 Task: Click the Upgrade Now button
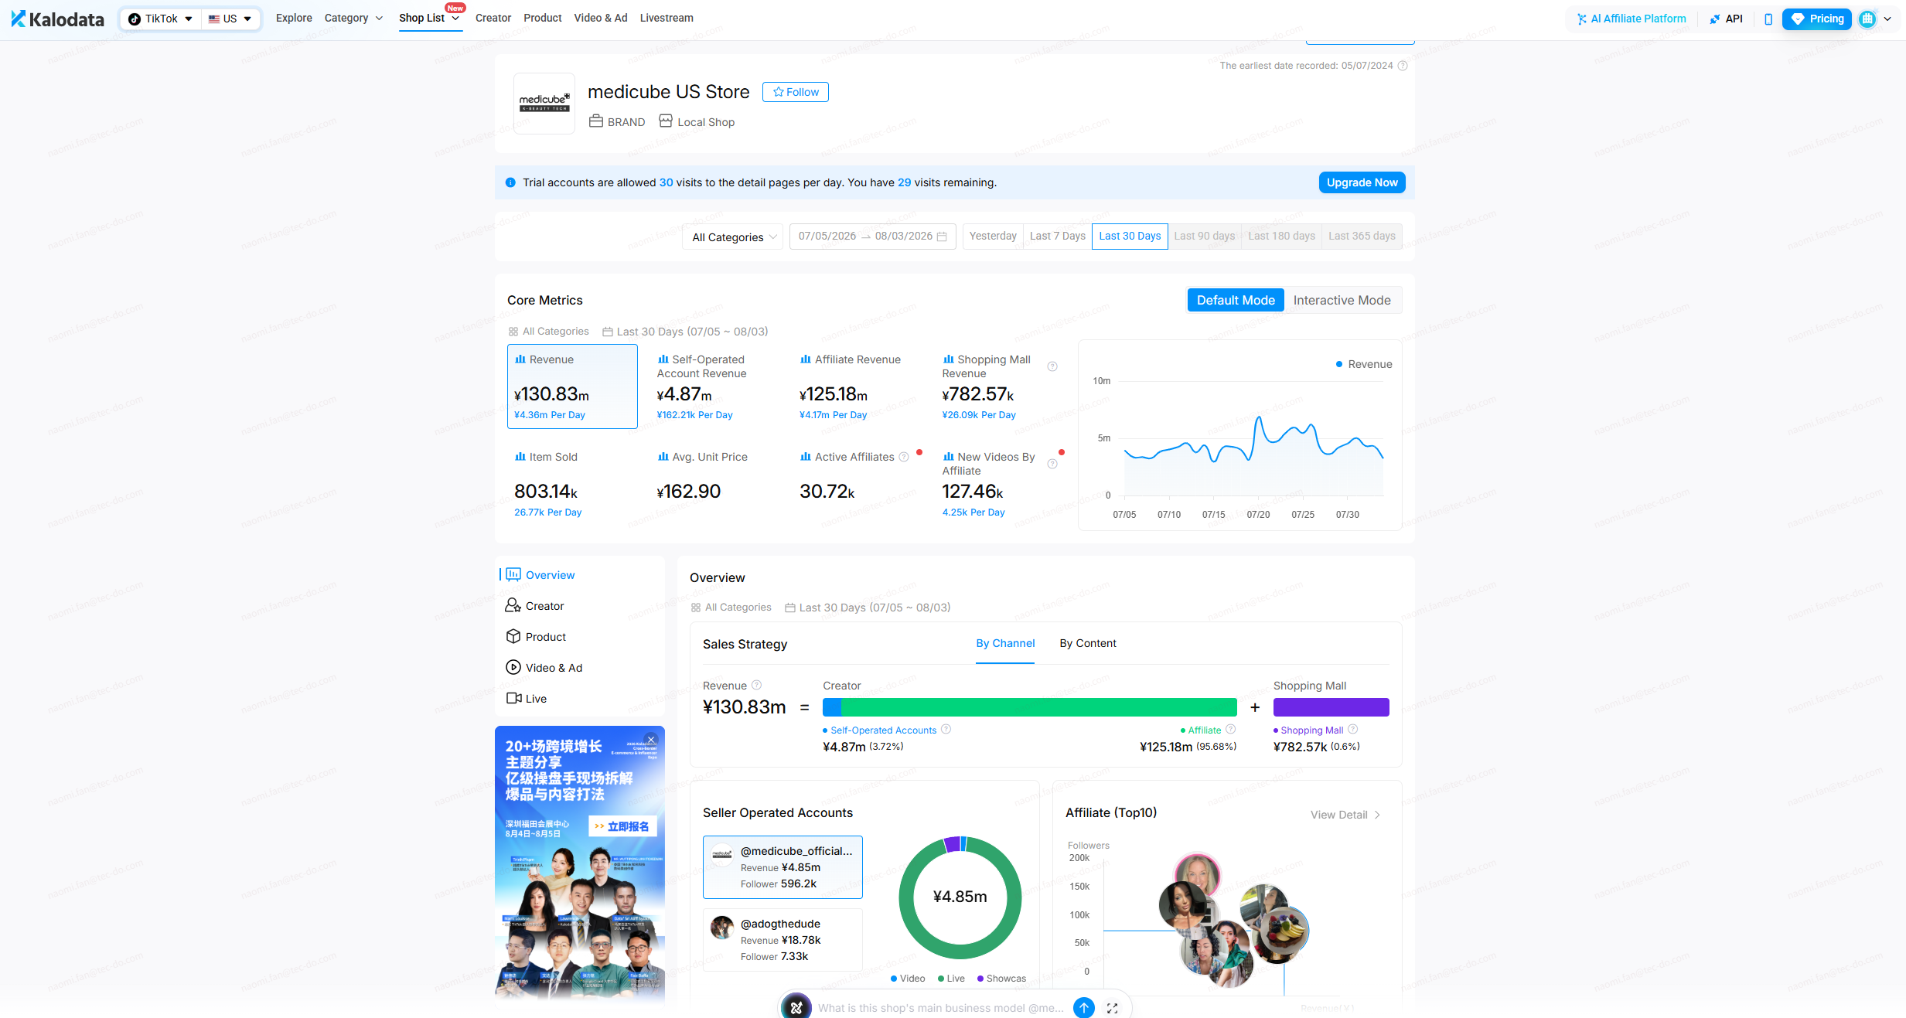[x=1362, y=182]
